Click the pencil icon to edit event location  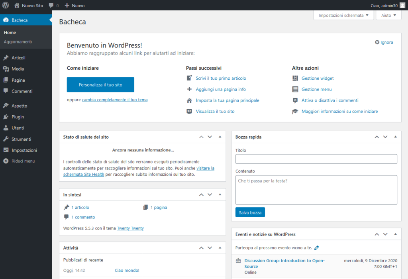click(x=316, y=248)
